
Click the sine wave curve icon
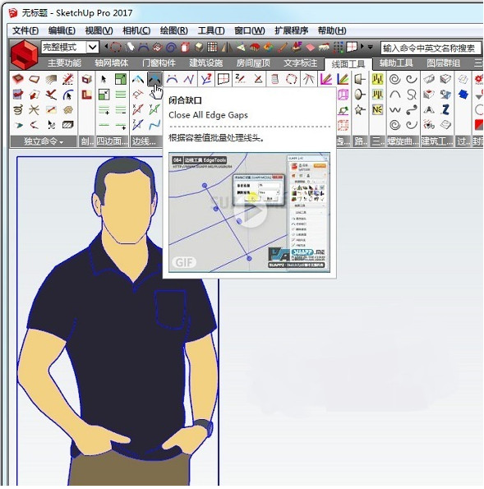[394, 109]
